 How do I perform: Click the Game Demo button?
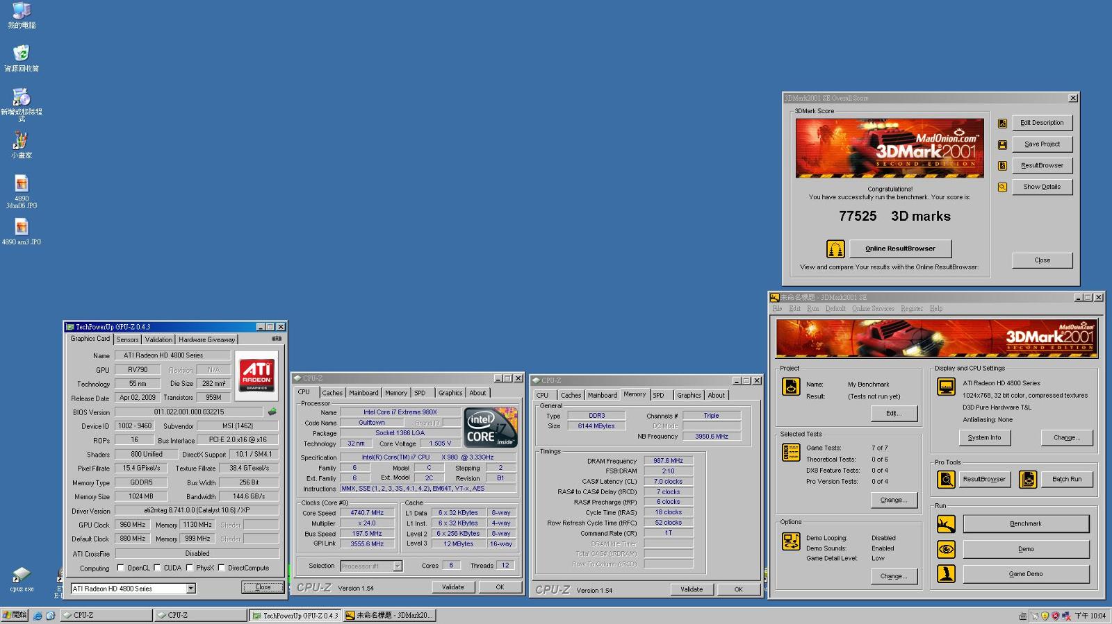[1026, 574]
